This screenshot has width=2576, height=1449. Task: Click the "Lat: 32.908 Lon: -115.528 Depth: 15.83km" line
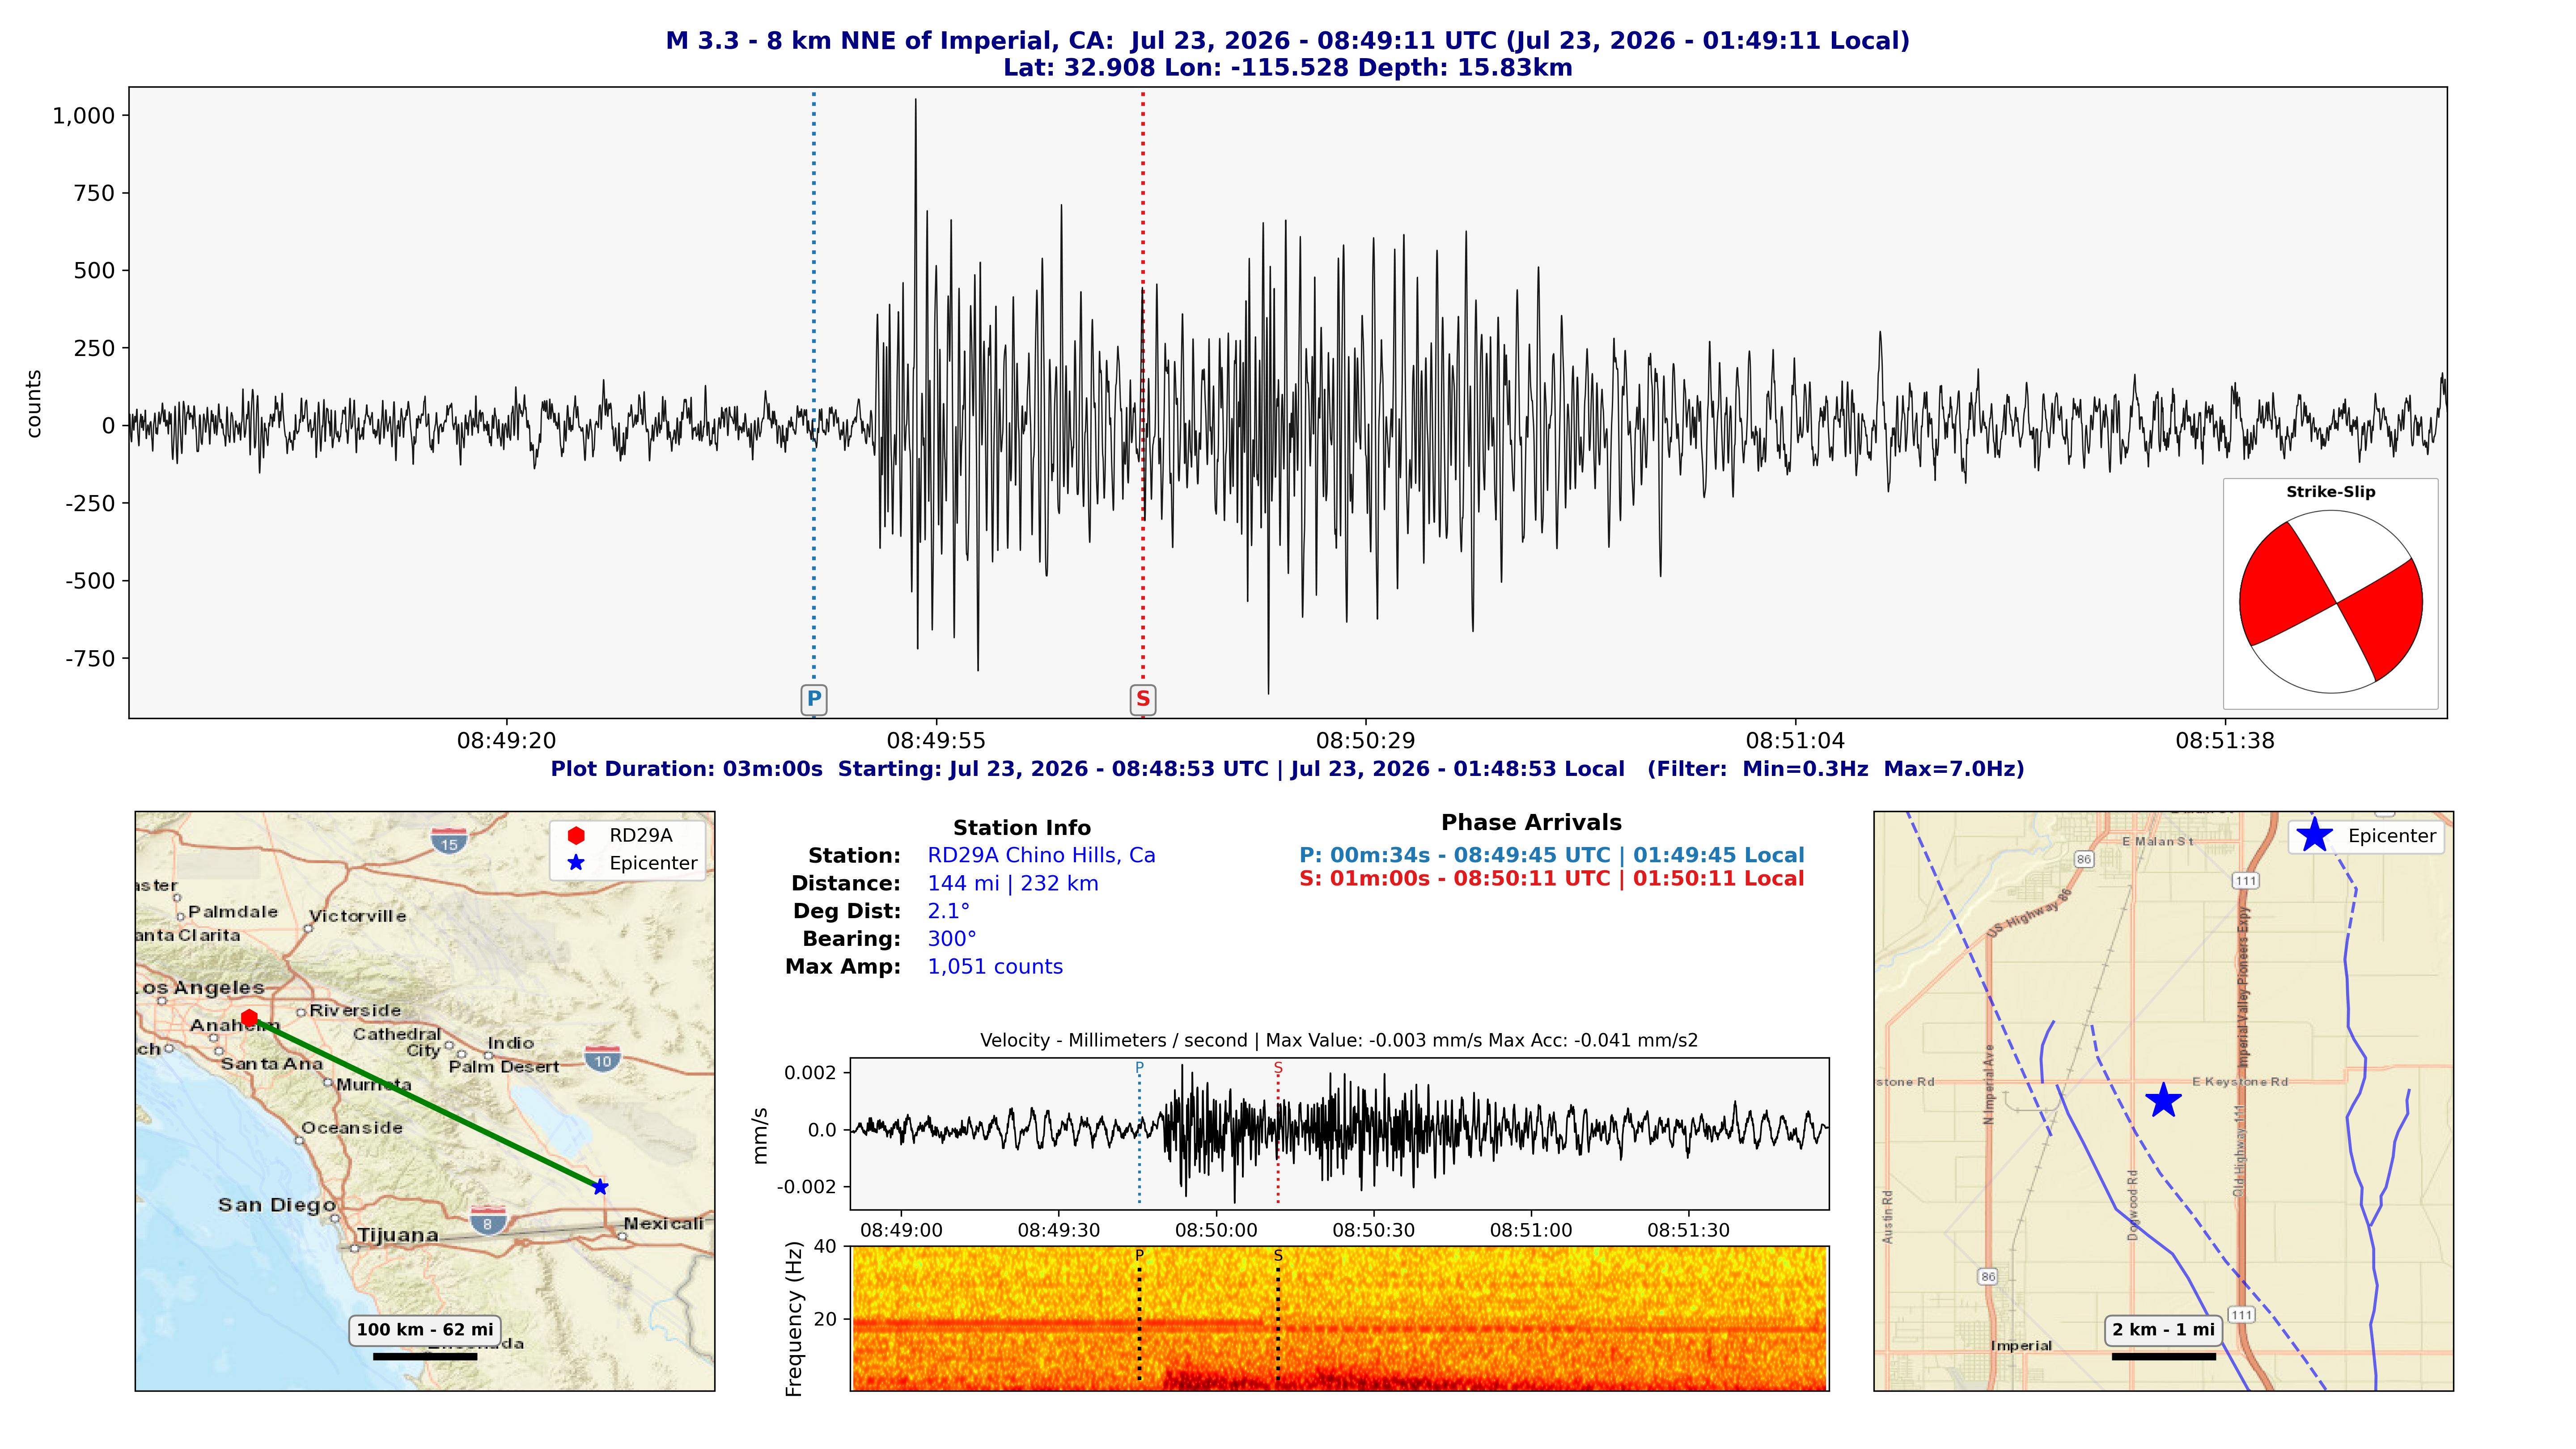tap(1288, 68)
